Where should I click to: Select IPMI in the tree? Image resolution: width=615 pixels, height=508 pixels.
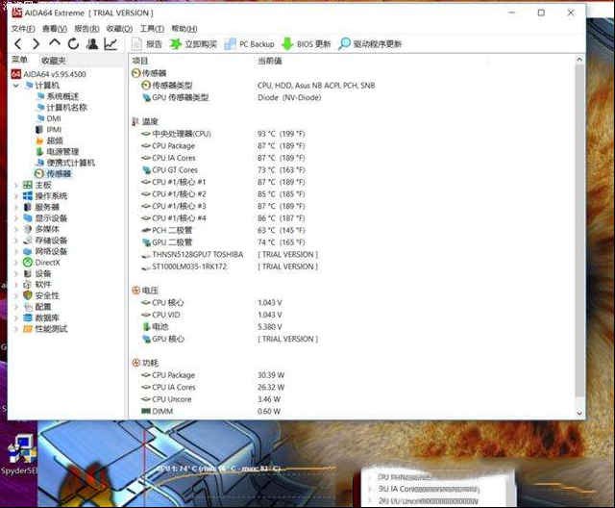[48, 129]
